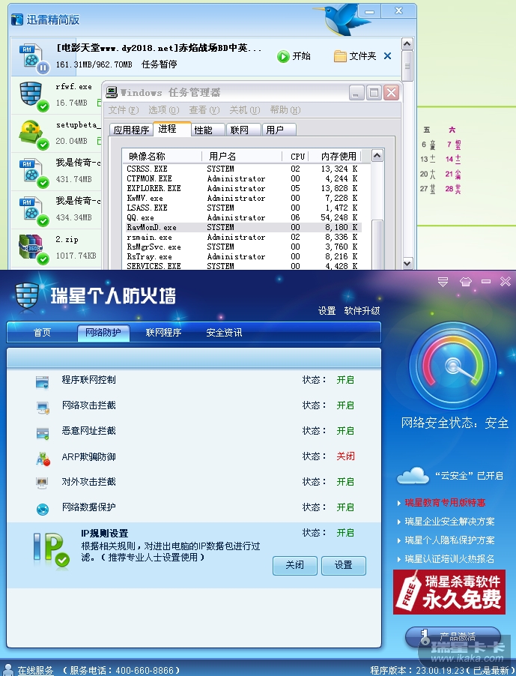The image size is (516, 676).
Task: Open the Rising firewall dropdown menu icon
Action: point(443,282)
